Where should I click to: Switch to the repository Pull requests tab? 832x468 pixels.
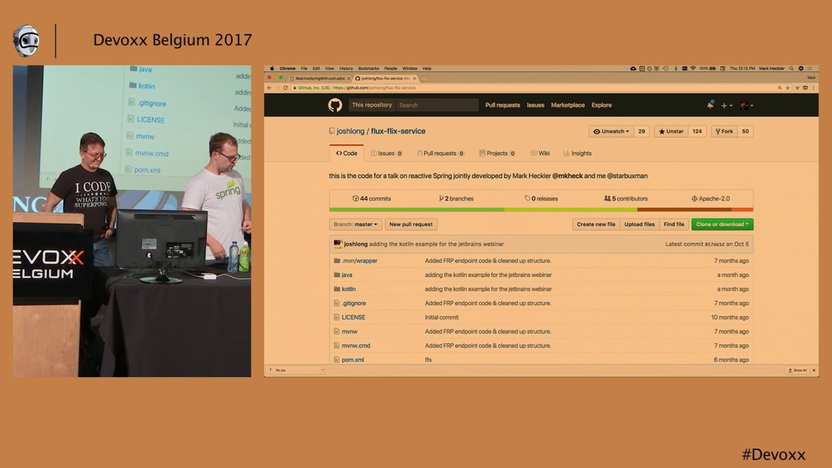[x=440, y=153]
